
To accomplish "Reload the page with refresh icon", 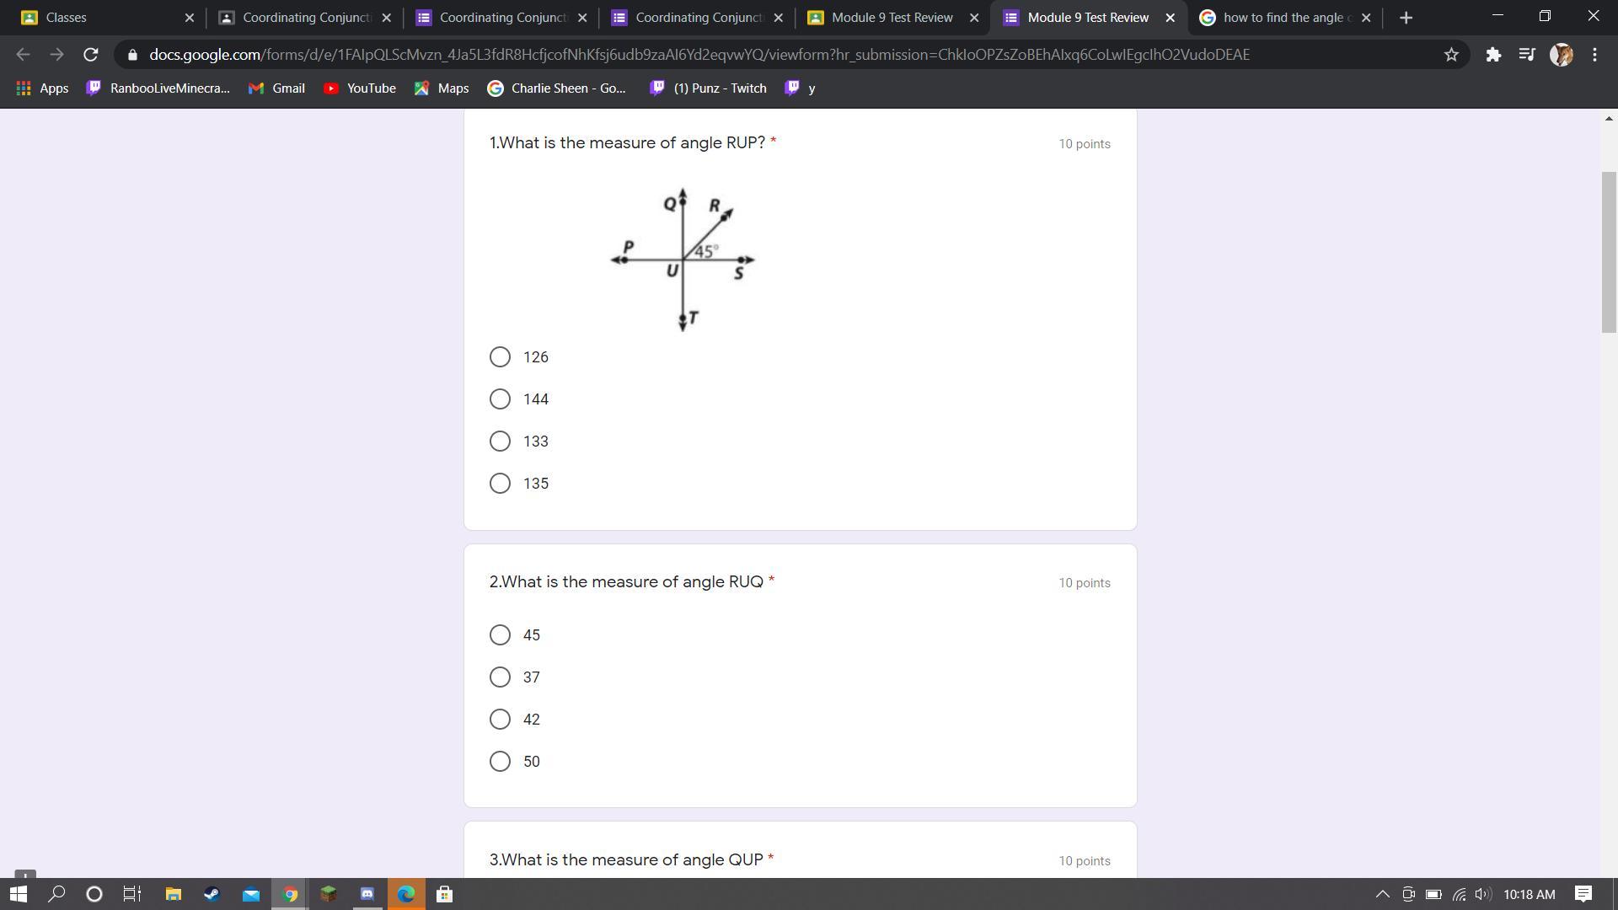I will click(x=91, y=55).
